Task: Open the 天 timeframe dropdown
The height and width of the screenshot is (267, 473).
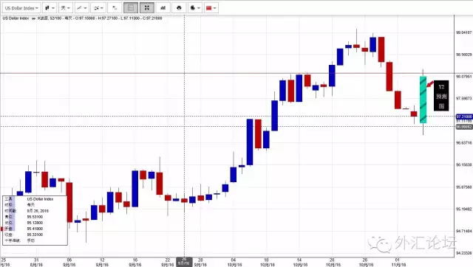Action: tap(66, 8)
